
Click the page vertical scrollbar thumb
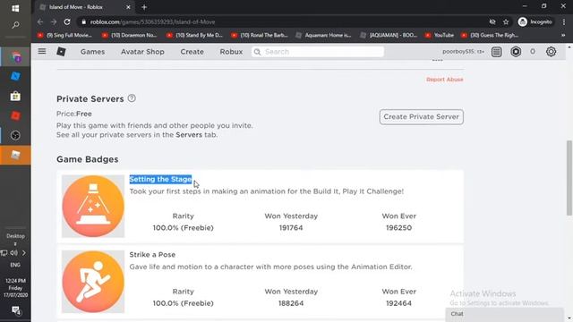[569, 178]
